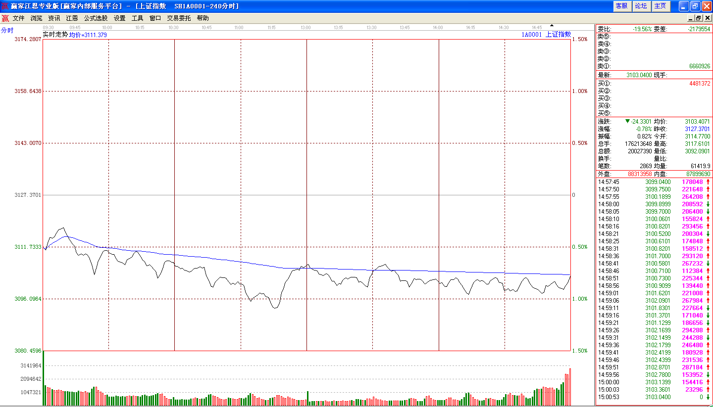This screenshot has width=713, height=407.
Task: Click the 买① volume 4481372
Action: pos(700,84)
